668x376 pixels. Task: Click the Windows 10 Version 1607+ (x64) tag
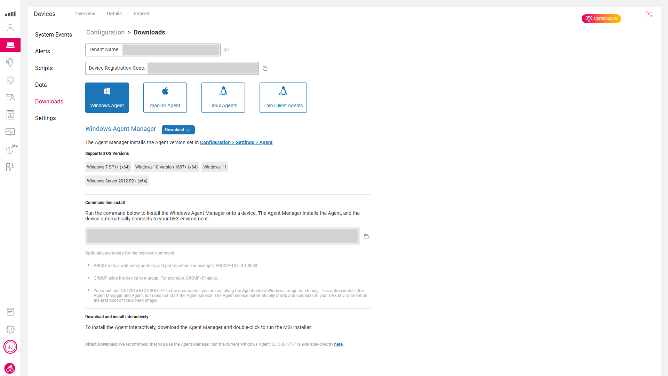166,167
